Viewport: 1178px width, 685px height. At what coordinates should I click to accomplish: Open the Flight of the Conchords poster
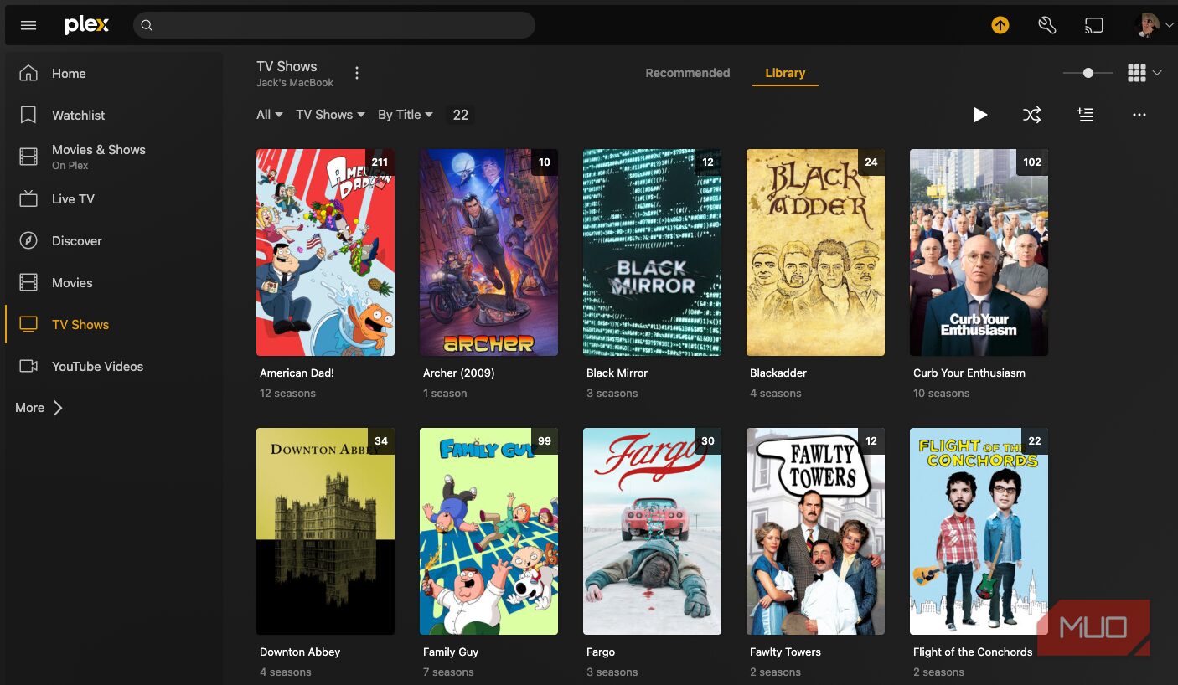click(x=979, y=531)
